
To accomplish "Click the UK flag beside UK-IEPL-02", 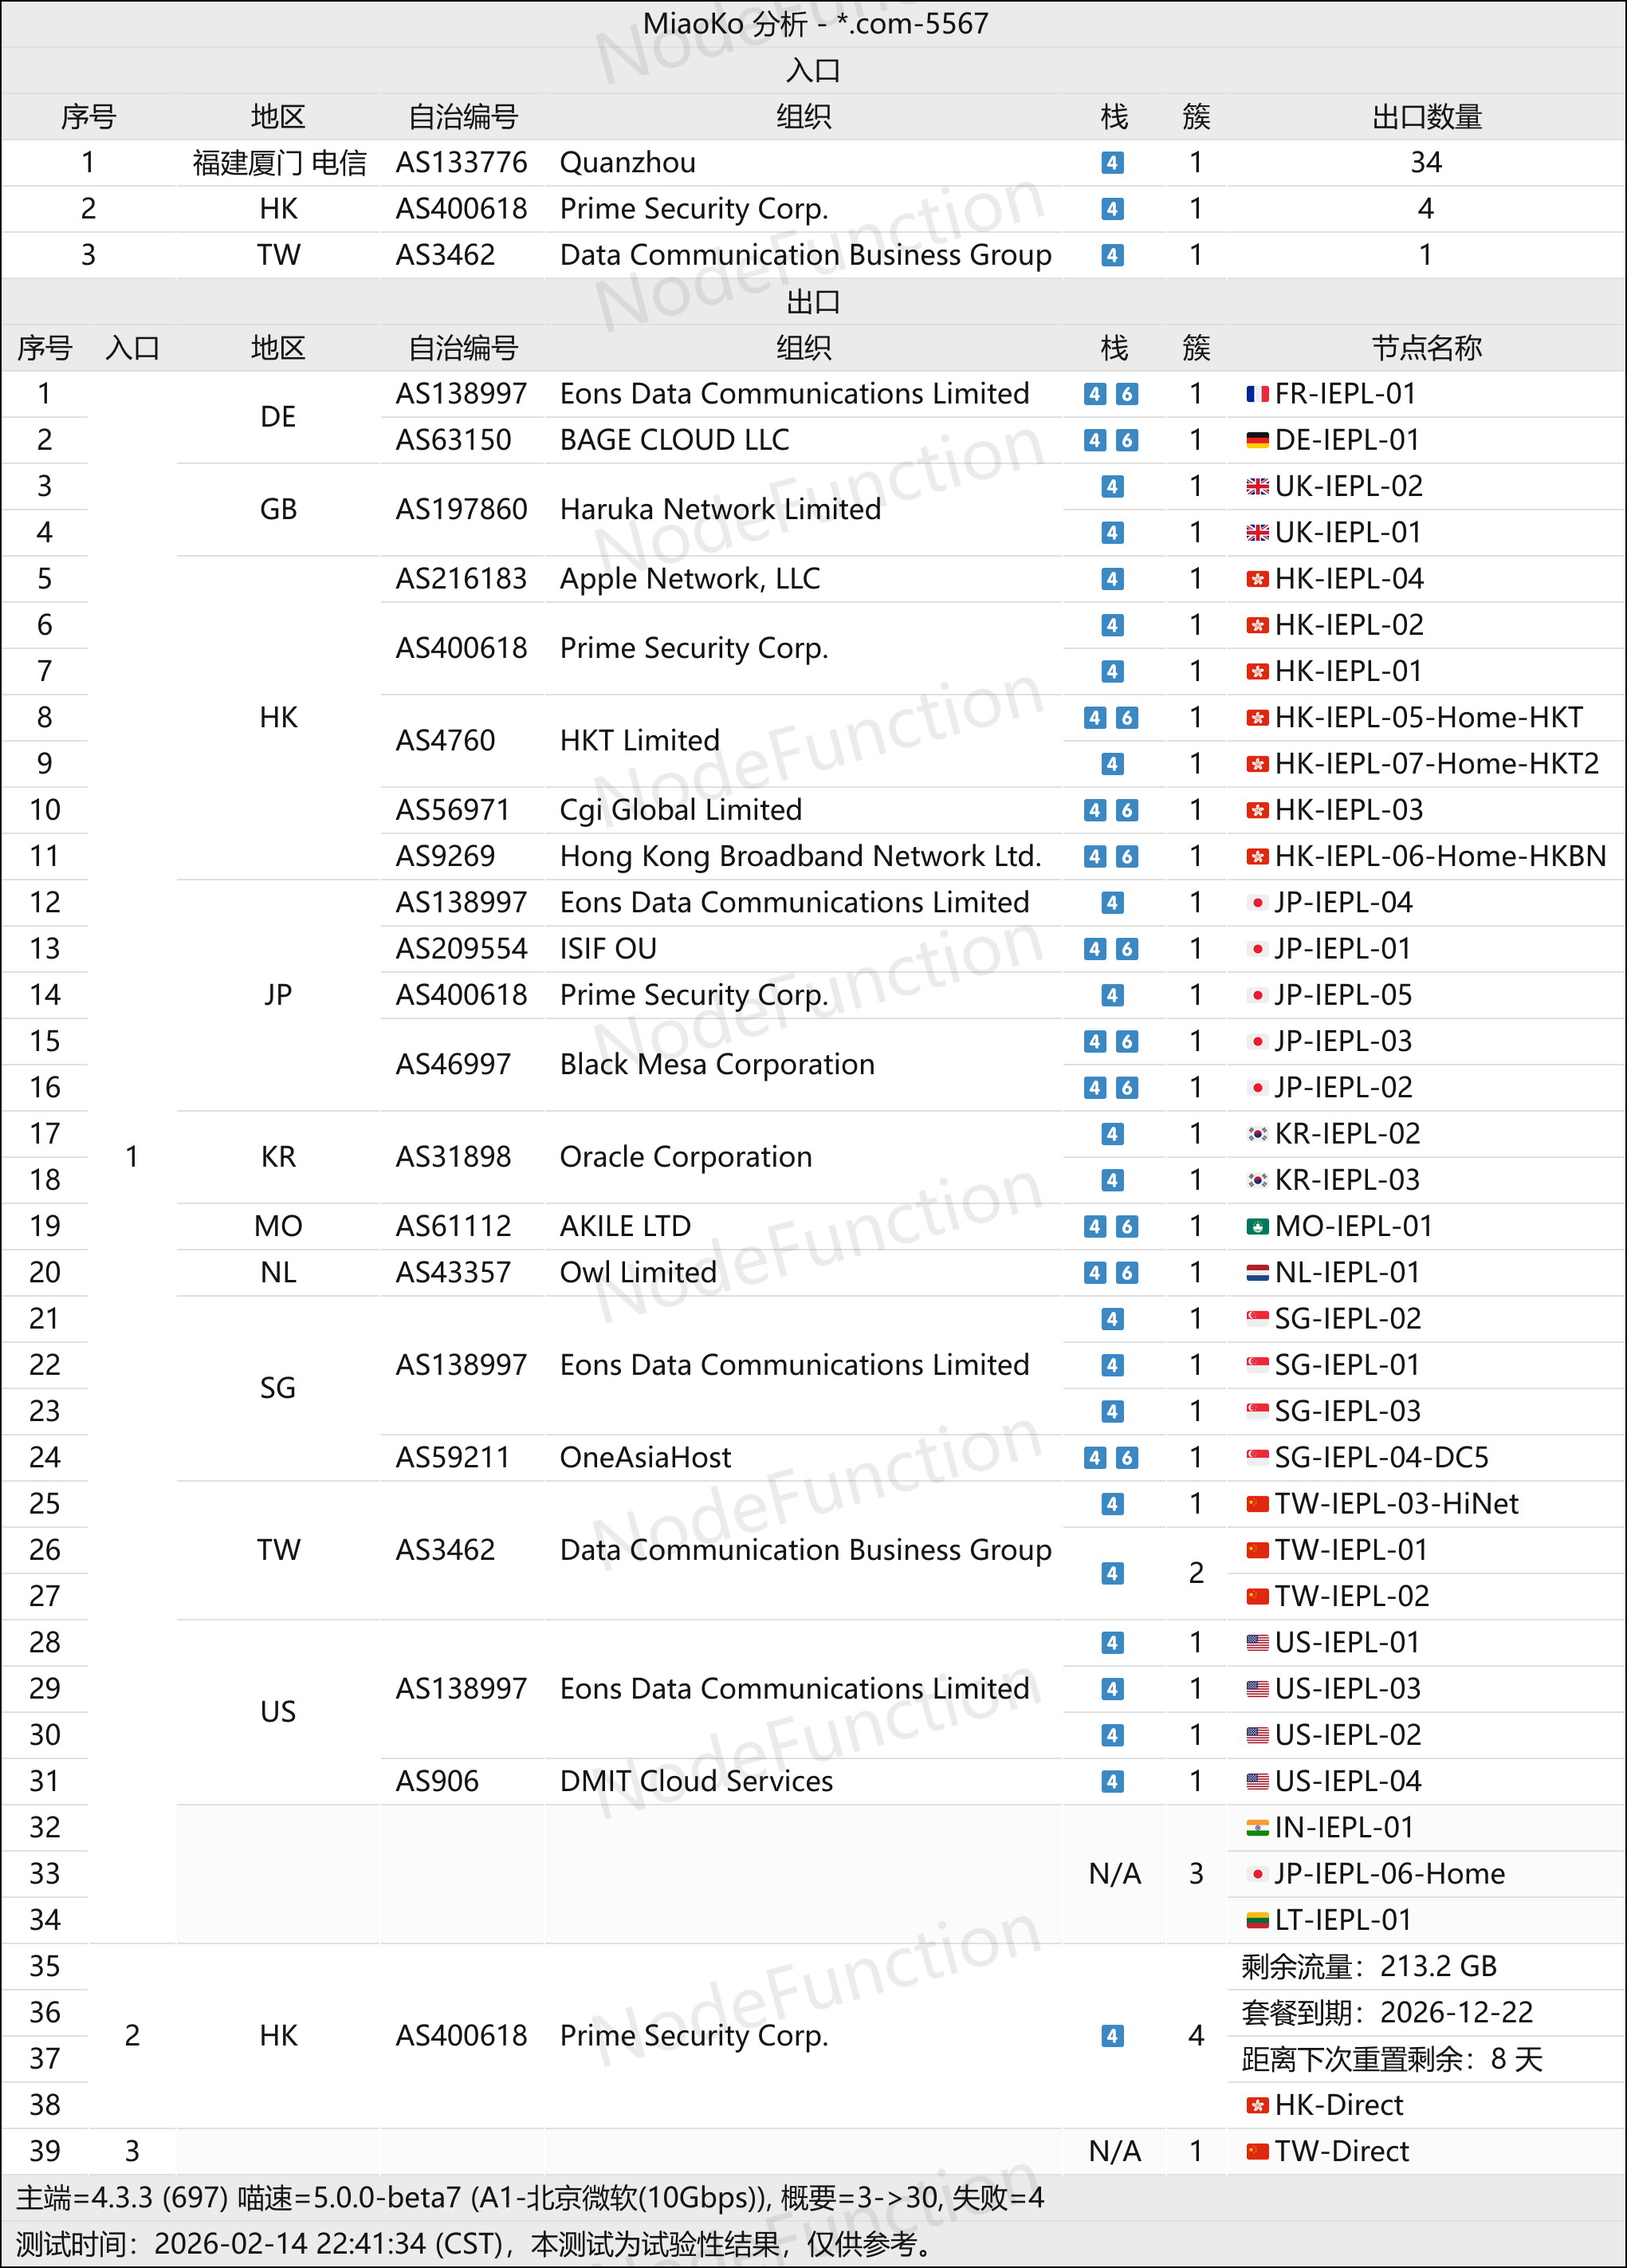I will [x=1257, y=486].
